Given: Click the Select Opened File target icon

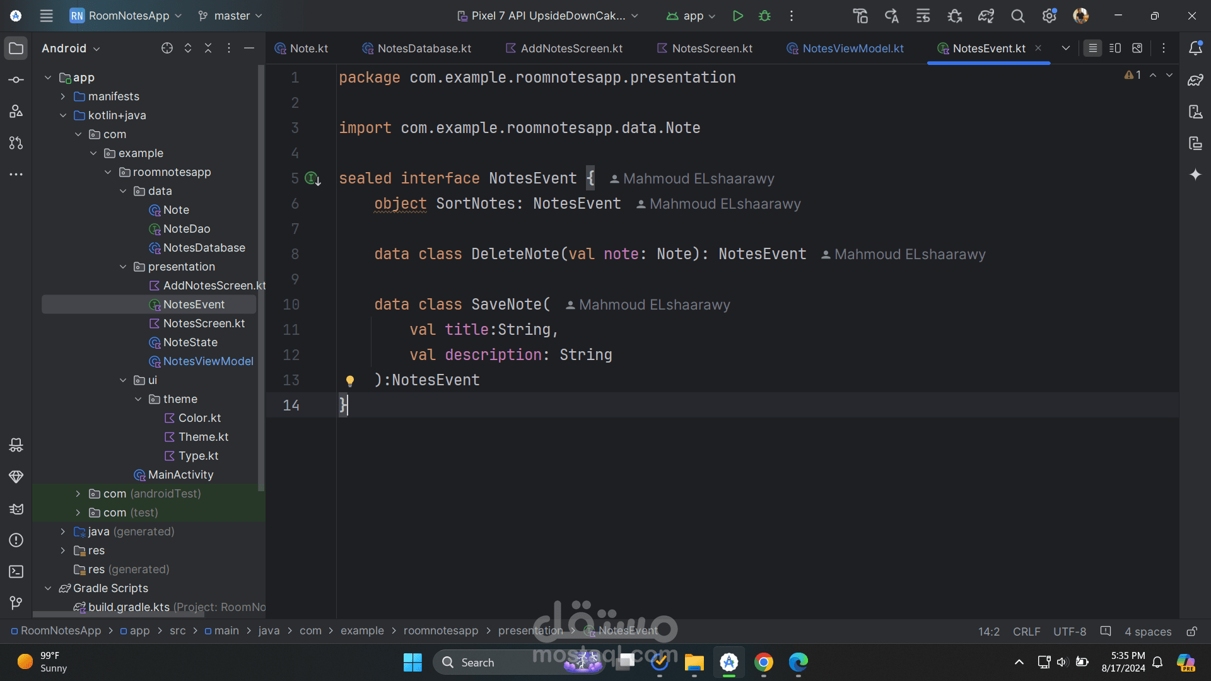Looking at the screenshot, I should click(x=167, y=49).
